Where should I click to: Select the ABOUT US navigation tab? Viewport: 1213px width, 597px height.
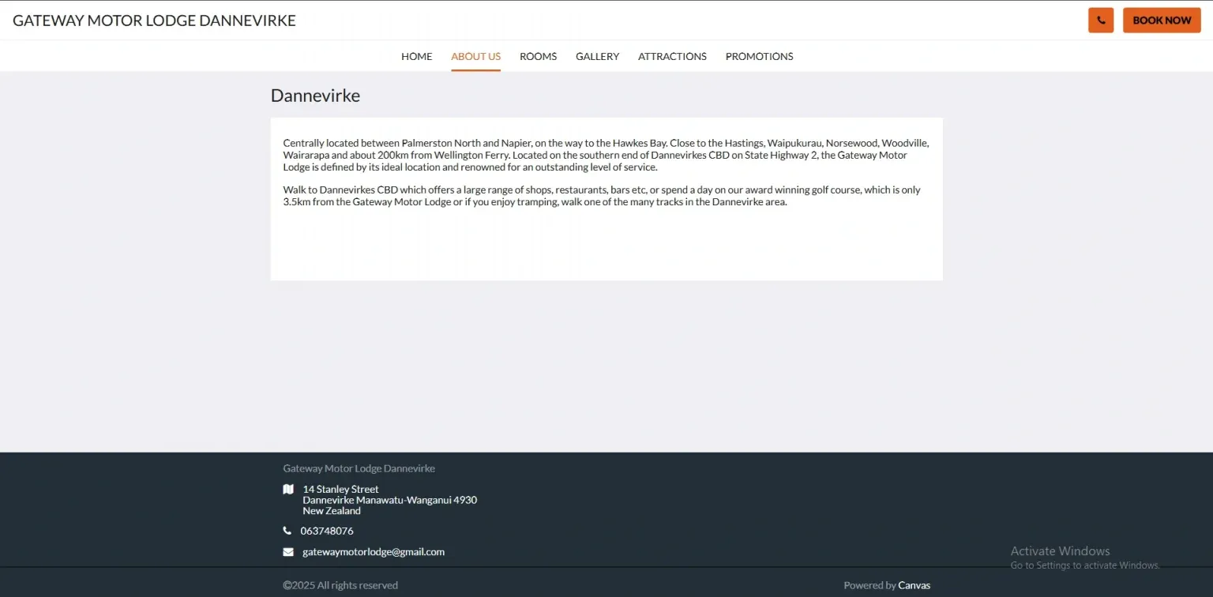[x=476, y=56]
